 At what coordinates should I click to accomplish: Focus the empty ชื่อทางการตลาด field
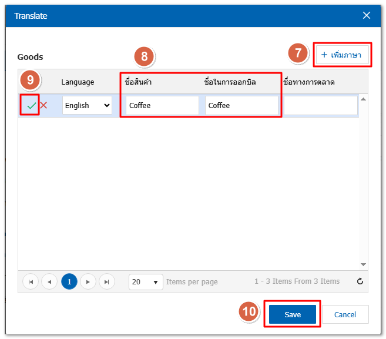pos(320,106)
